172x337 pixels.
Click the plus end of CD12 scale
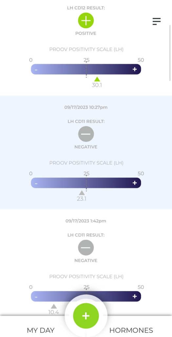click(x=135, y=69)
